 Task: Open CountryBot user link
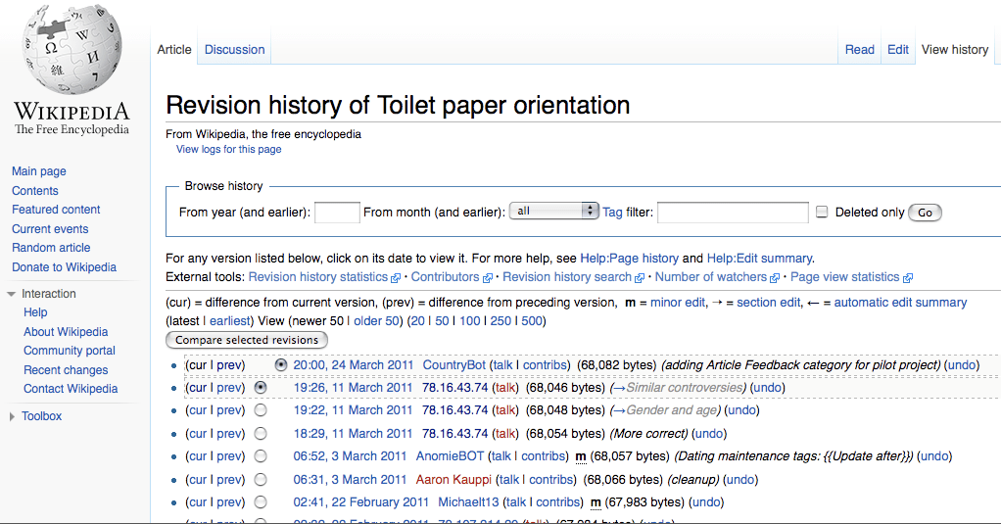click(x=453, y=365)
